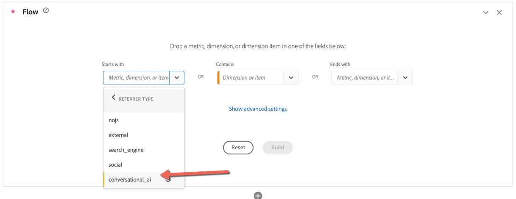Click the 'Show advanced settings' link

258,109
